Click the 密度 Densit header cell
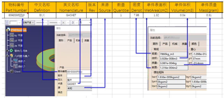Image resolution: width=224 pixels, height=98 pixels. coord(137,7)
